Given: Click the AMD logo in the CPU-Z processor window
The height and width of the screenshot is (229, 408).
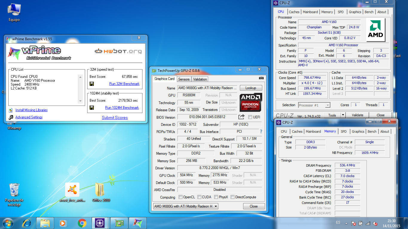Looking at the screenshot, I should [x=375, y=30].
